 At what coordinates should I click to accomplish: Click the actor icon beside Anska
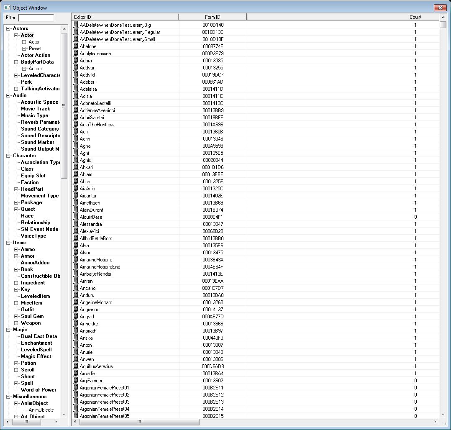(76, 338)
